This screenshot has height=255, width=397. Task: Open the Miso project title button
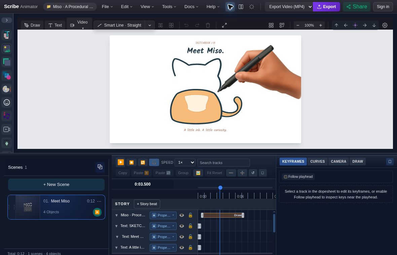[x=70, y=7]
